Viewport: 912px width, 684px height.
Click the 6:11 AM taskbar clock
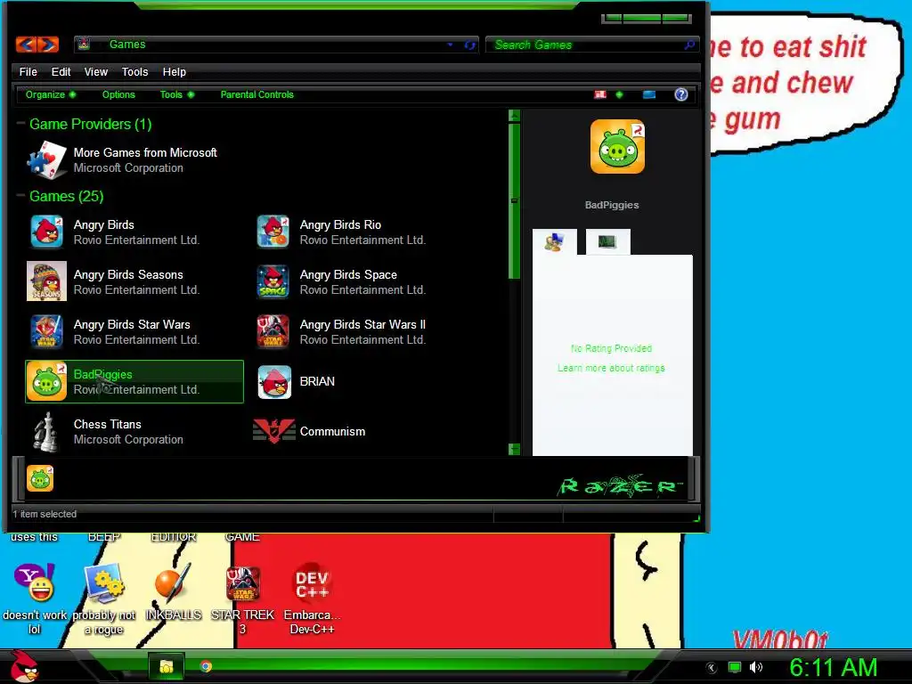click(834, 667)
